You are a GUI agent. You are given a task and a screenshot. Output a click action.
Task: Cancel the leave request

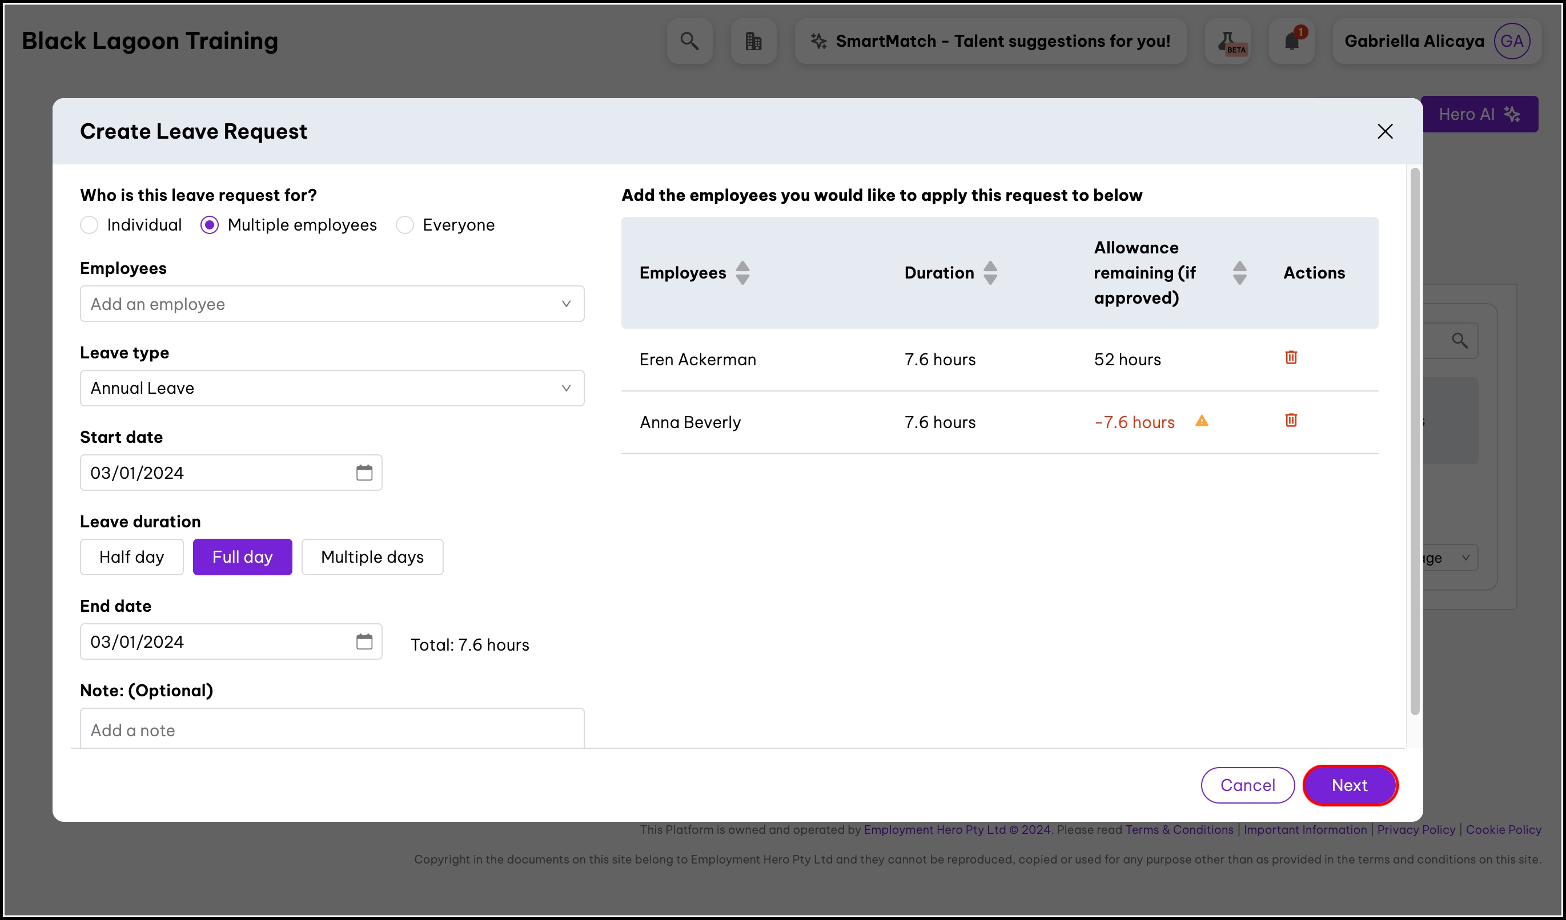(1247, 785)
